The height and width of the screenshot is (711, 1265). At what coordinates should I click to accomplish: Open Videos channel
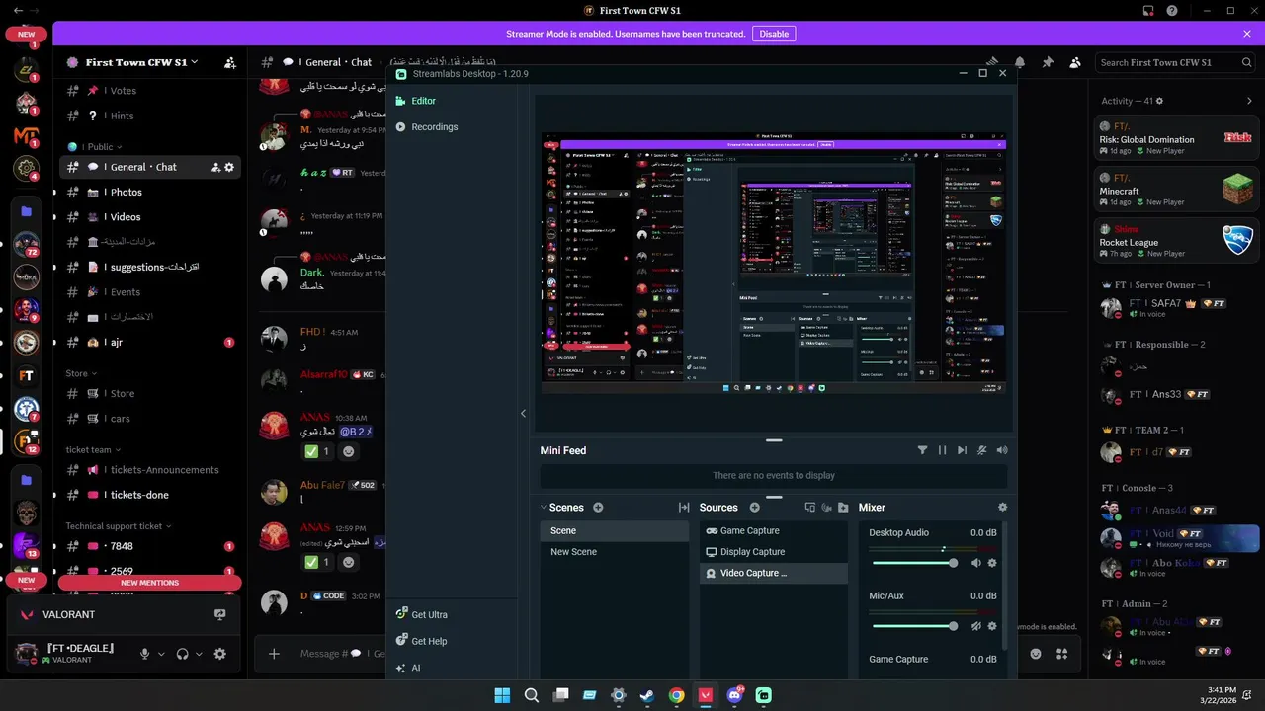tap(150, 217)
